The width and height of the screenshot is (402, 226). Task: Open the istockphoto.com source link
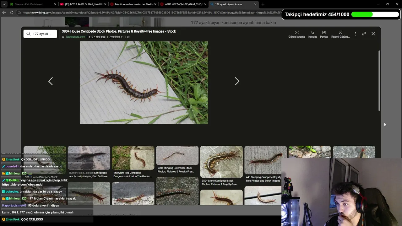pyautogui.click(x=75, y=37)
